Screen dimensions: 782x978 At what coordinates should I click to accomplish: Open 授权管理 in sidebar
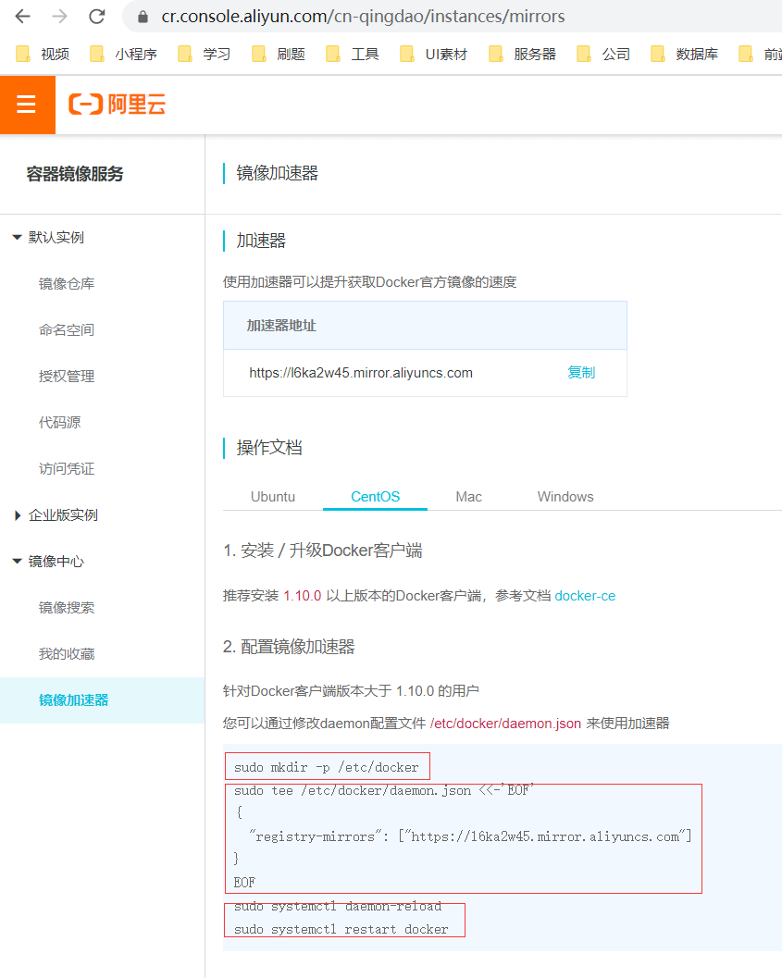67,376
